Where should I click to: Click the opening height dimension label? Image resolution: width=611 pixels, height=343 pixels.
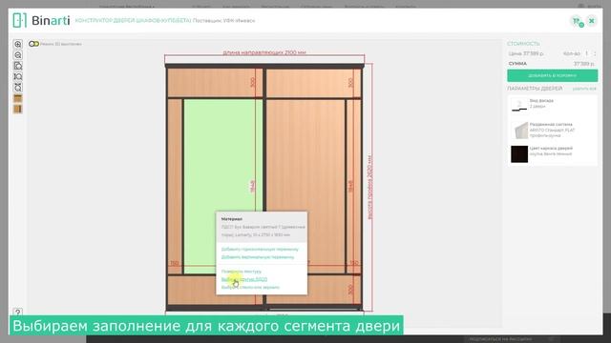point(369,188)
